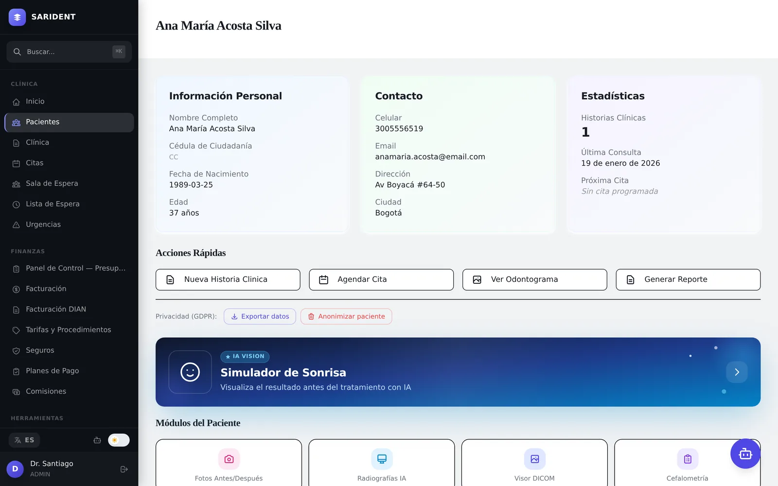This screenshot has width=778, height=486.
Task: Click Anonimizar paciente button
Action: click(x=346, y=316)
